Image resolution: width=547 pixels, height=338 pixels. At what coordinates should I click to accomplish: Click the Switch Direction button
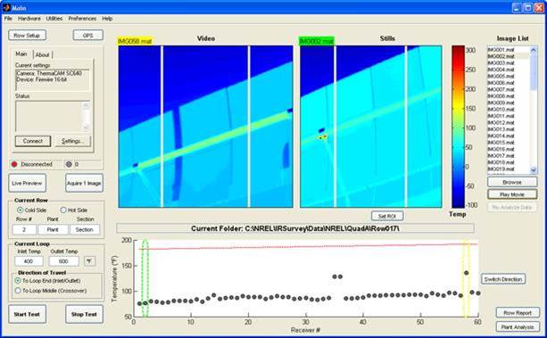coord(503,279)
